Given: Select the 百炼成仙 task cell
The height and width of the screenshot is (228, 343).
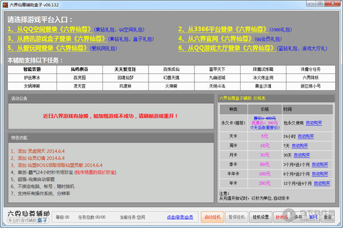Looking at the screenshot, I should [171, 69].
